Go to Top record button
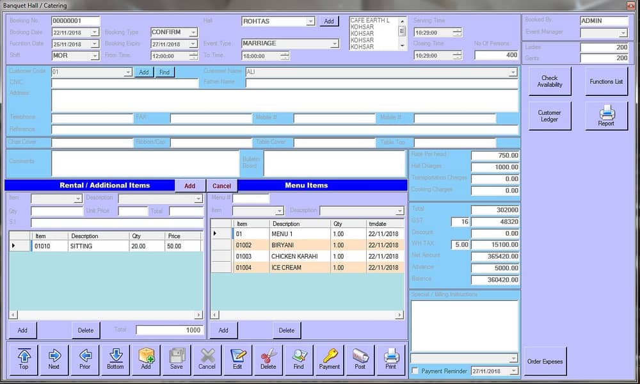 point(24,360)
